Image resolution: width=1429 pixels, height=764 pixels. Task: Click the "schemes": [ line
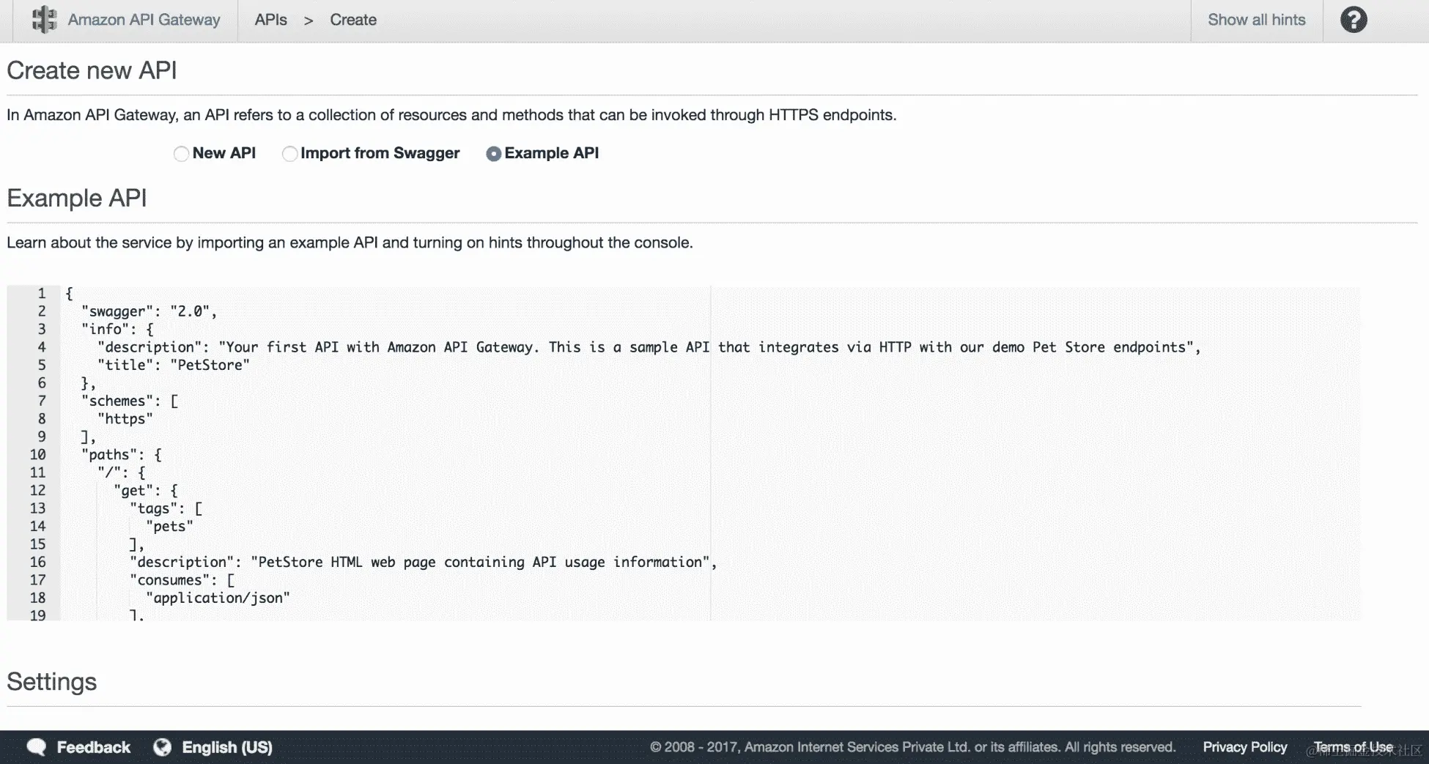[129, 401]
